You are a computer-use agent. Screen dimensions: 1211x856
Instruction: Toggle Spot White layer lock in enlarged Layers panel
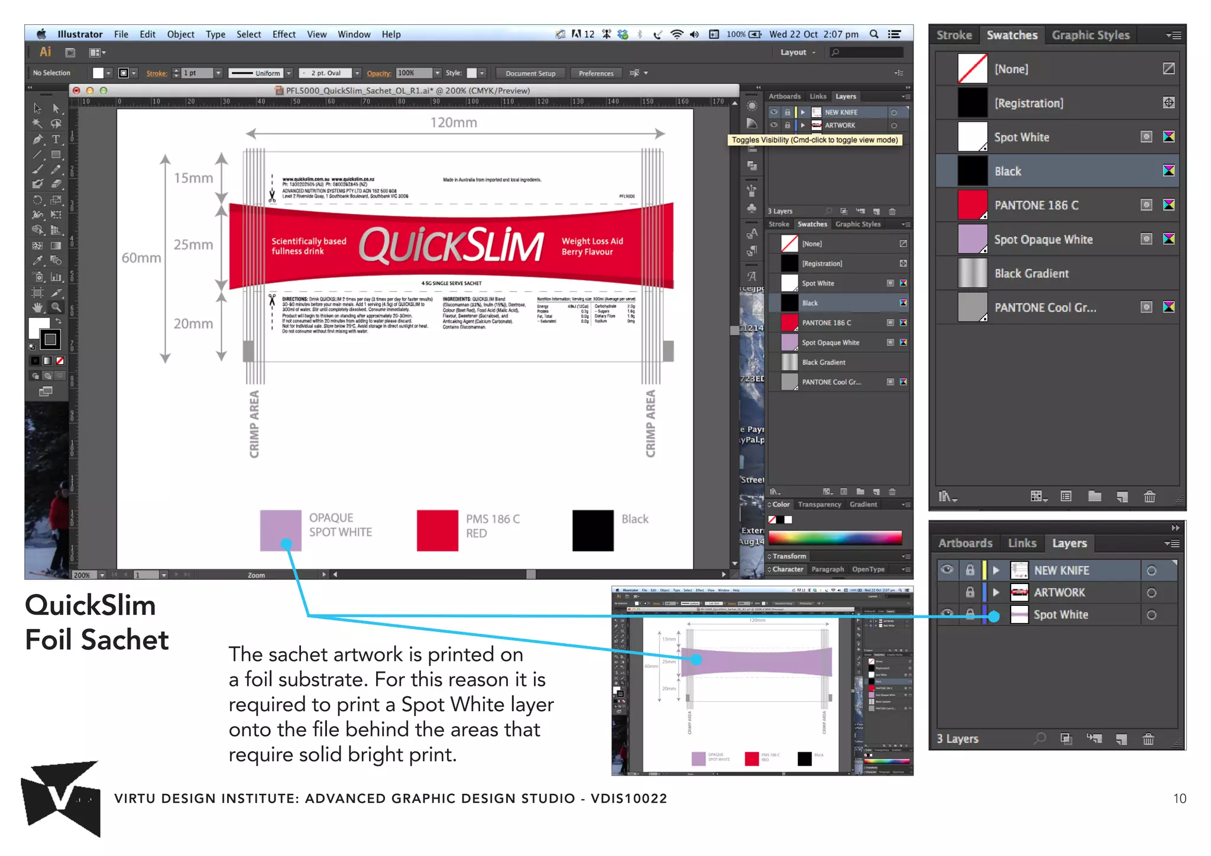pos(970,614)
